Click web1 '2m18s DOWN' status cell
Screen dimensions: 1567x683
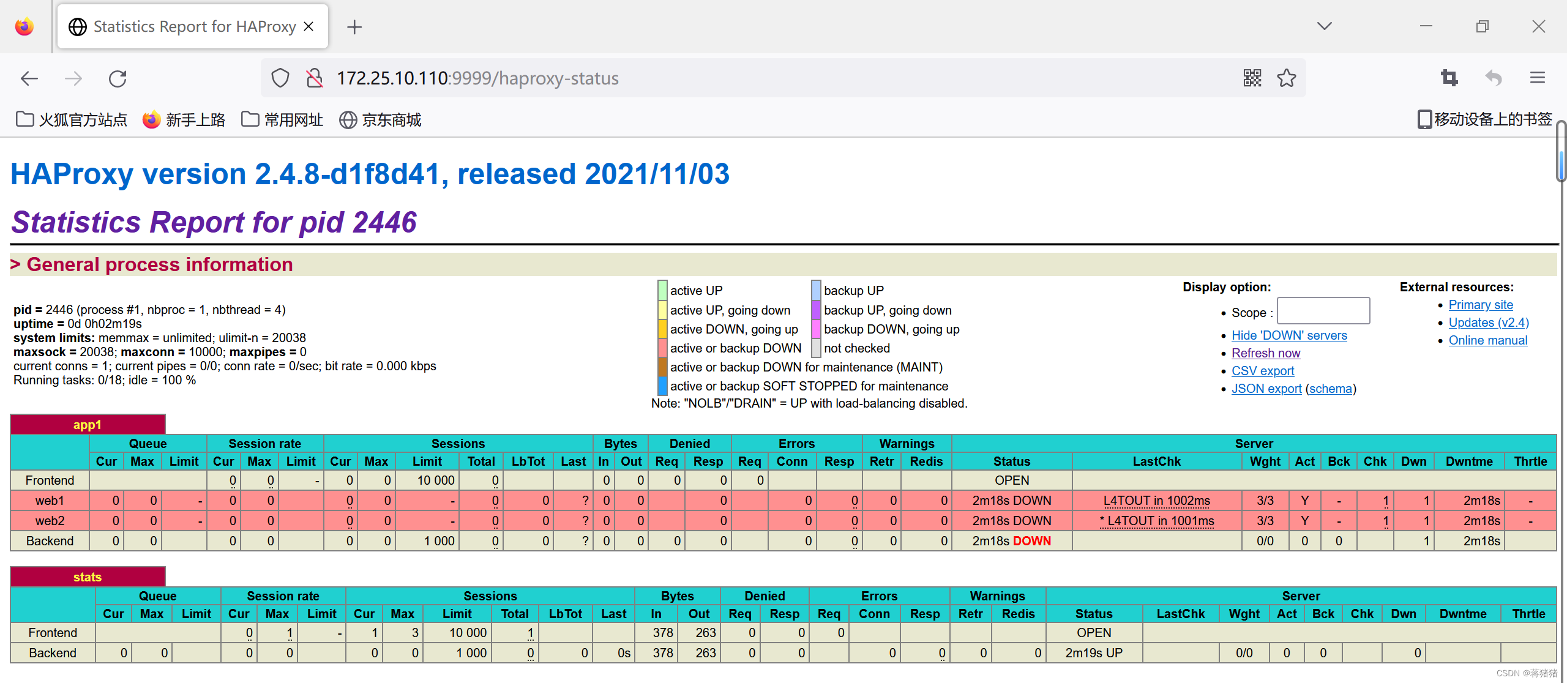[x=1012, y=501]
